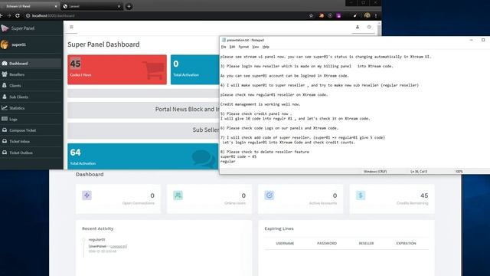Click the Online Users icon in lower dashboard
The image size is (490, 276).
point(178,195)
